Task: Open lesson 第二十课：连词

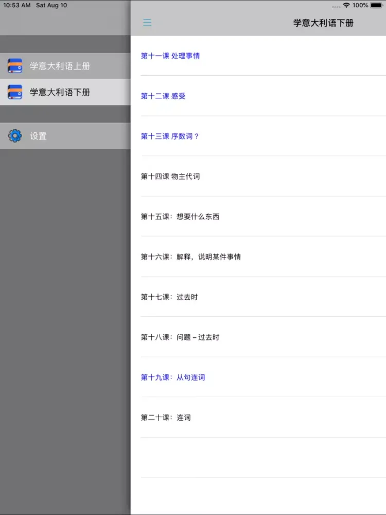Action: [166, 417]
